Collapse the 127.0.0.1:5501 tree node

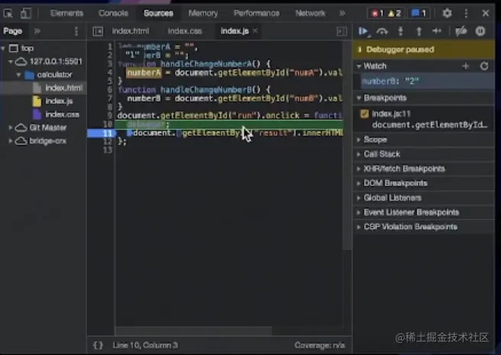[x=11, y=61]
